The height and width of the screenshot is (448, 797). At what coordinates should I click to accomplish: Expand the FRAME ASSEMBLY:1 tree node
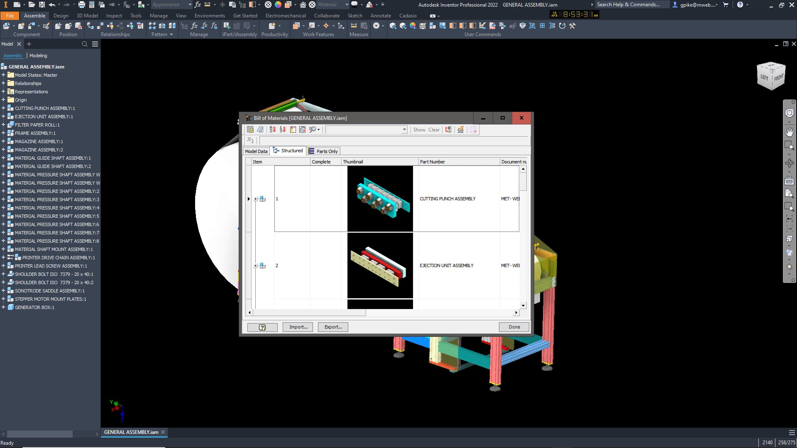(3, 133)
